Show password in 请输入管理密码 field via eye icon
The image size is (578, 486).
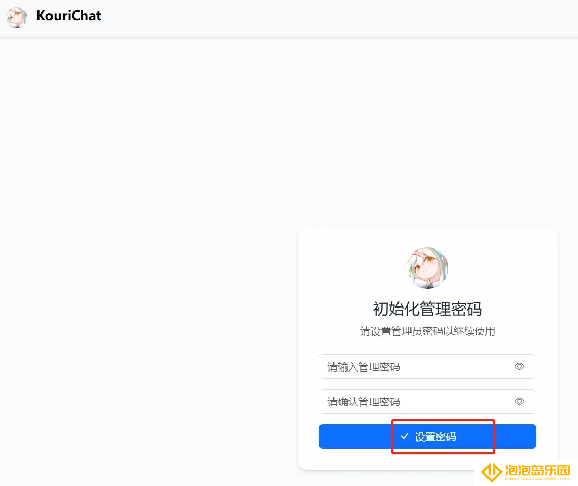tap(519, 366)
